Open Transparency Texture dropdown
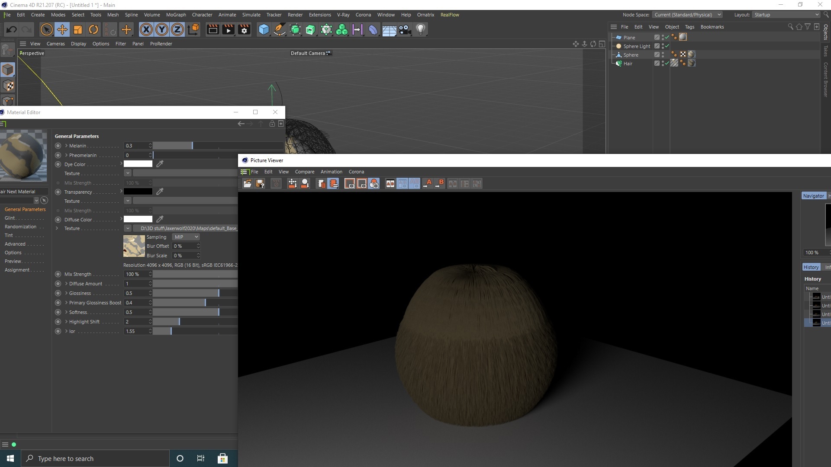This screenshot has height=467, width=831. coord(128,201)
